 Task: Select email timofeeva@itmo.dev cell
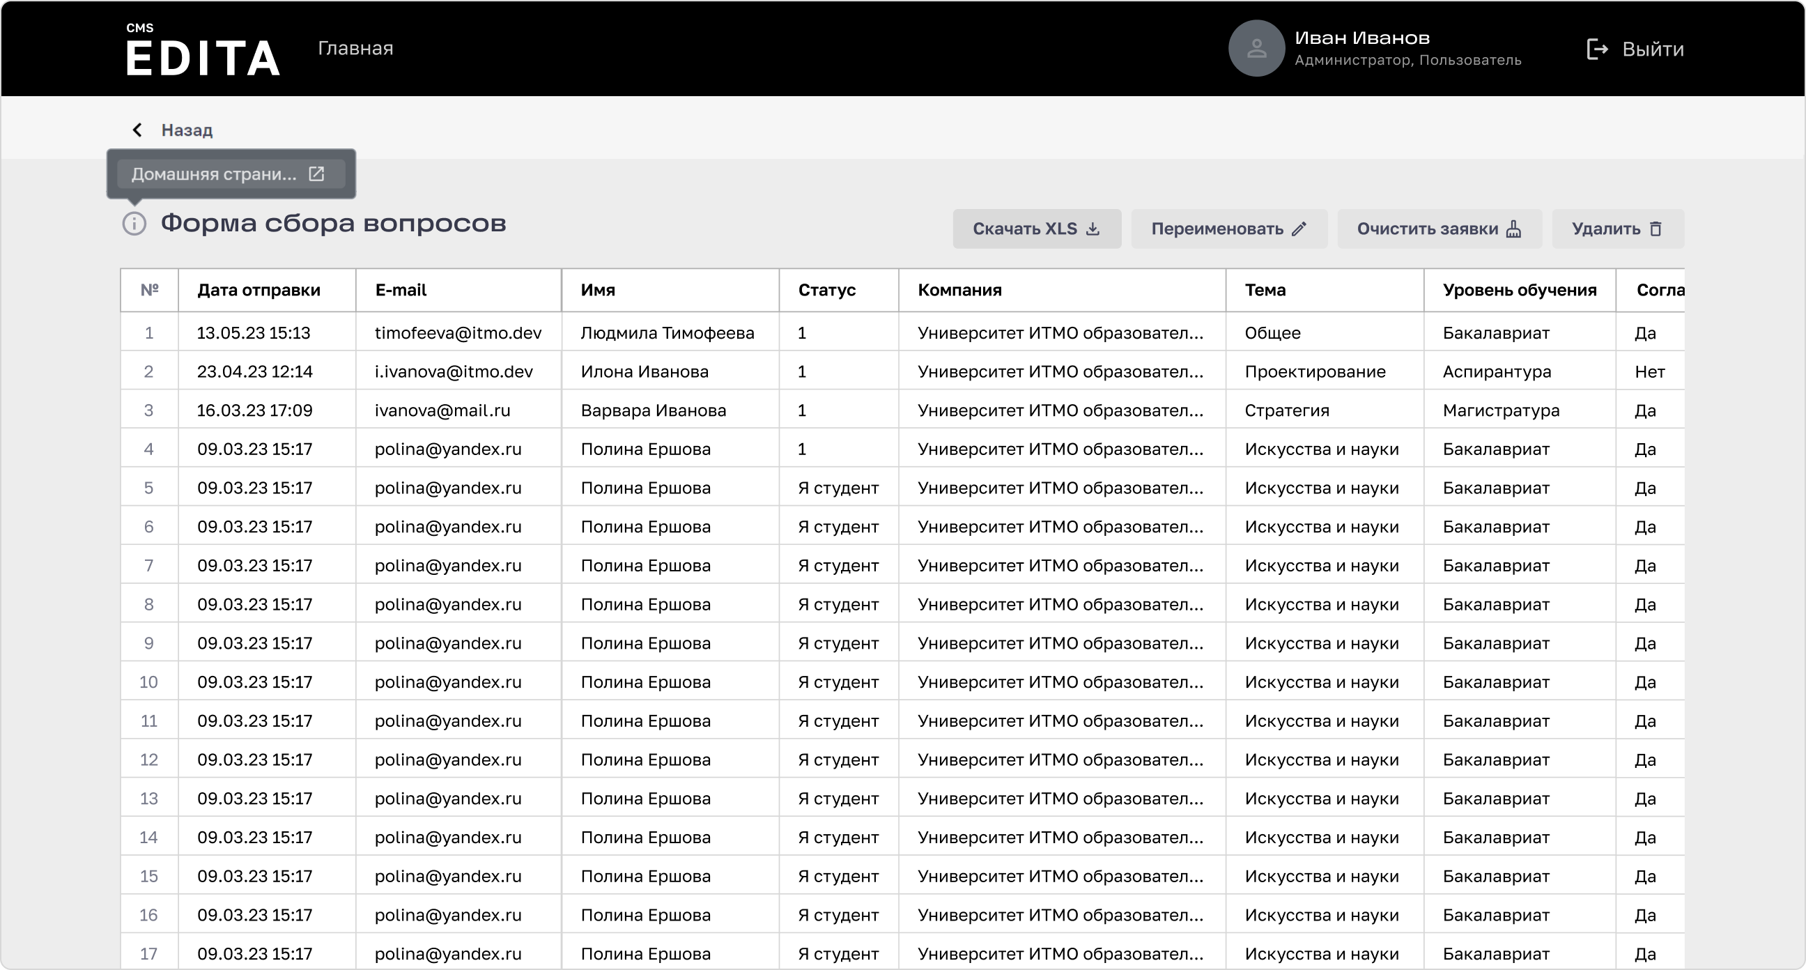click(x=458, y=332)
